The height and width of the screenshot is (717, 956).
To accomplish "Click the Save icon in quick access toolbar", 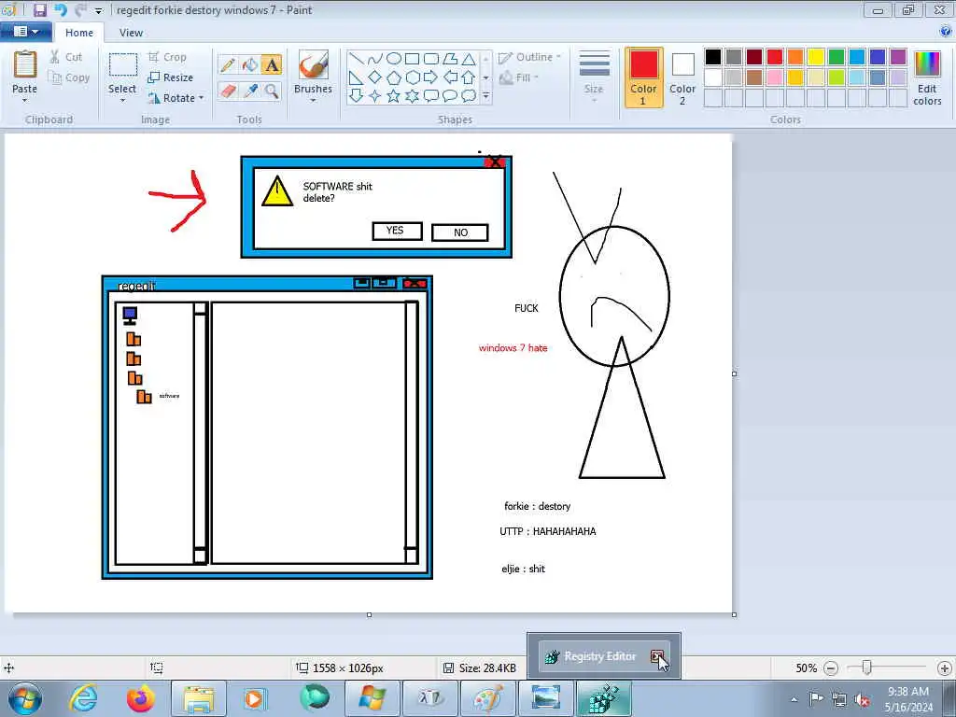I will 39,9.
